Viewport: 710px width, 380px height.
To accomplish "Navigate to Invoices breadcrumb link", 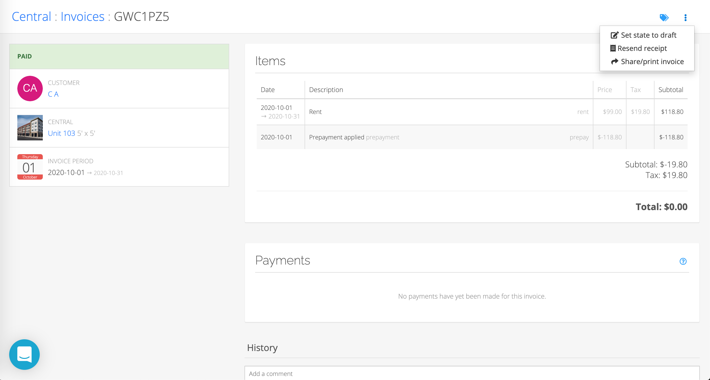I will tap(83, 17).
